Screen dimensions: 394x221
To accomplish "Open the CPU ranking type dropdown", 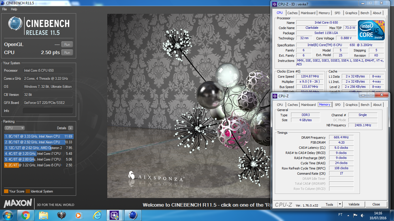I will pos(14,128).
